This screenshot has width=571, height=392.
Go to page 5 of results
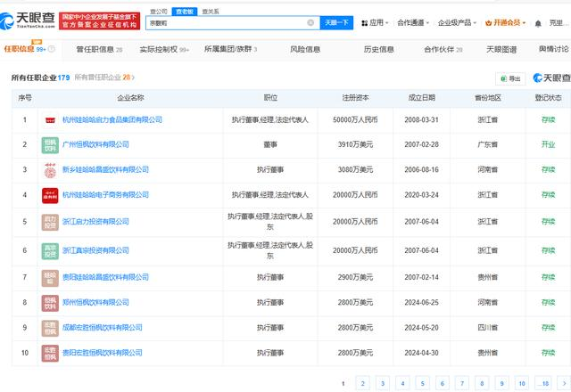(x=422, y=383)
